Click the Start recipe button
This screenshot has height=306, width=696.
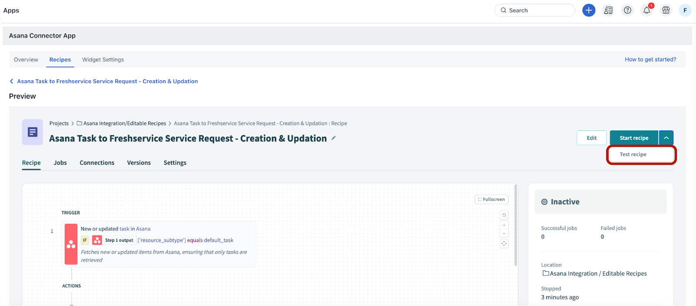[634, 138]
